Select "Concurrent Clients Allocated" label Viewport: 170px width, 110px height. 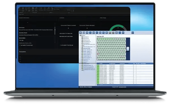click(87, 25)
